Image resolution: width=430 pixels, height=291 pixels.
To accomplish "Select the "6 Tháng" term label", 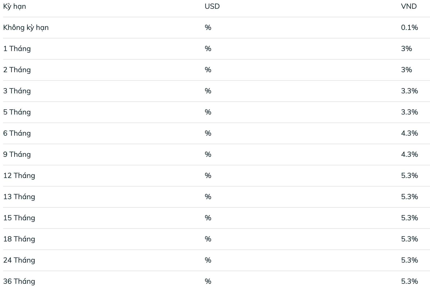I will pyautogui.click(x=17, y=133).
